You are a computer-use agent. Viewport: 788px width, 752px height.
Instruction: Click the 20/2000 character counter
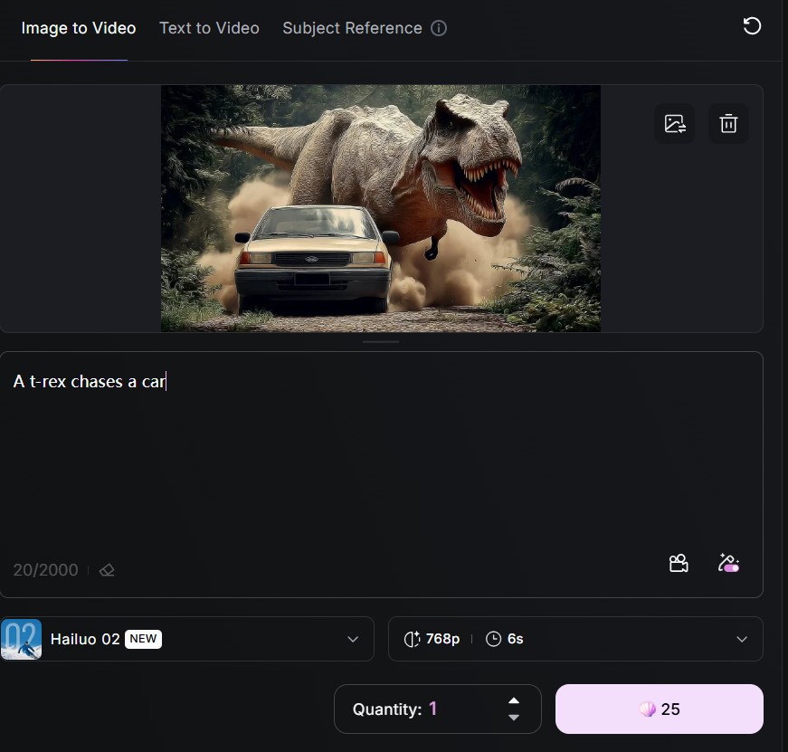46,570
